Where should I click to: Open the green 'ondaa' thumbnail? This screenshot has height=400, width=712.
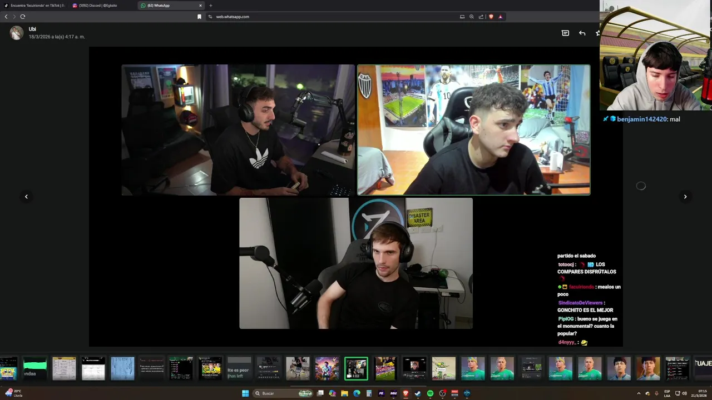point(34,369)
